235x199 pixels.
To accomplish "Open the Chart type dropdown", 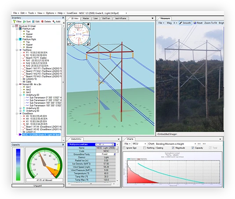I will [x=195, y=144].
